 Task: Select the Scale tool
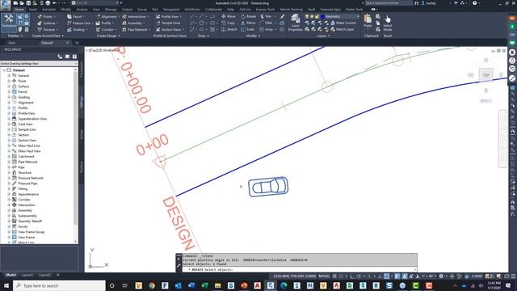tap(248, 29)
